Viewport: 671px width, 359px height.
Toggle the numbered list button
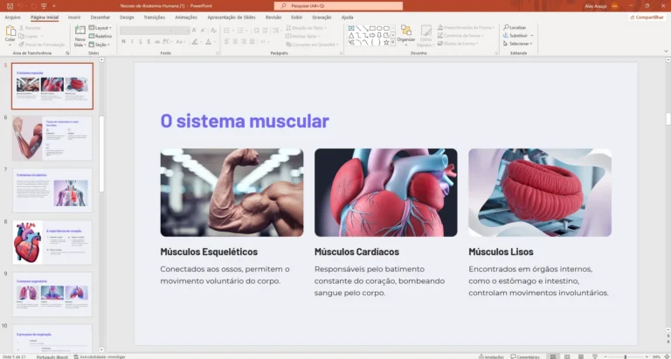pyautogui.click(x=240, y=31)
